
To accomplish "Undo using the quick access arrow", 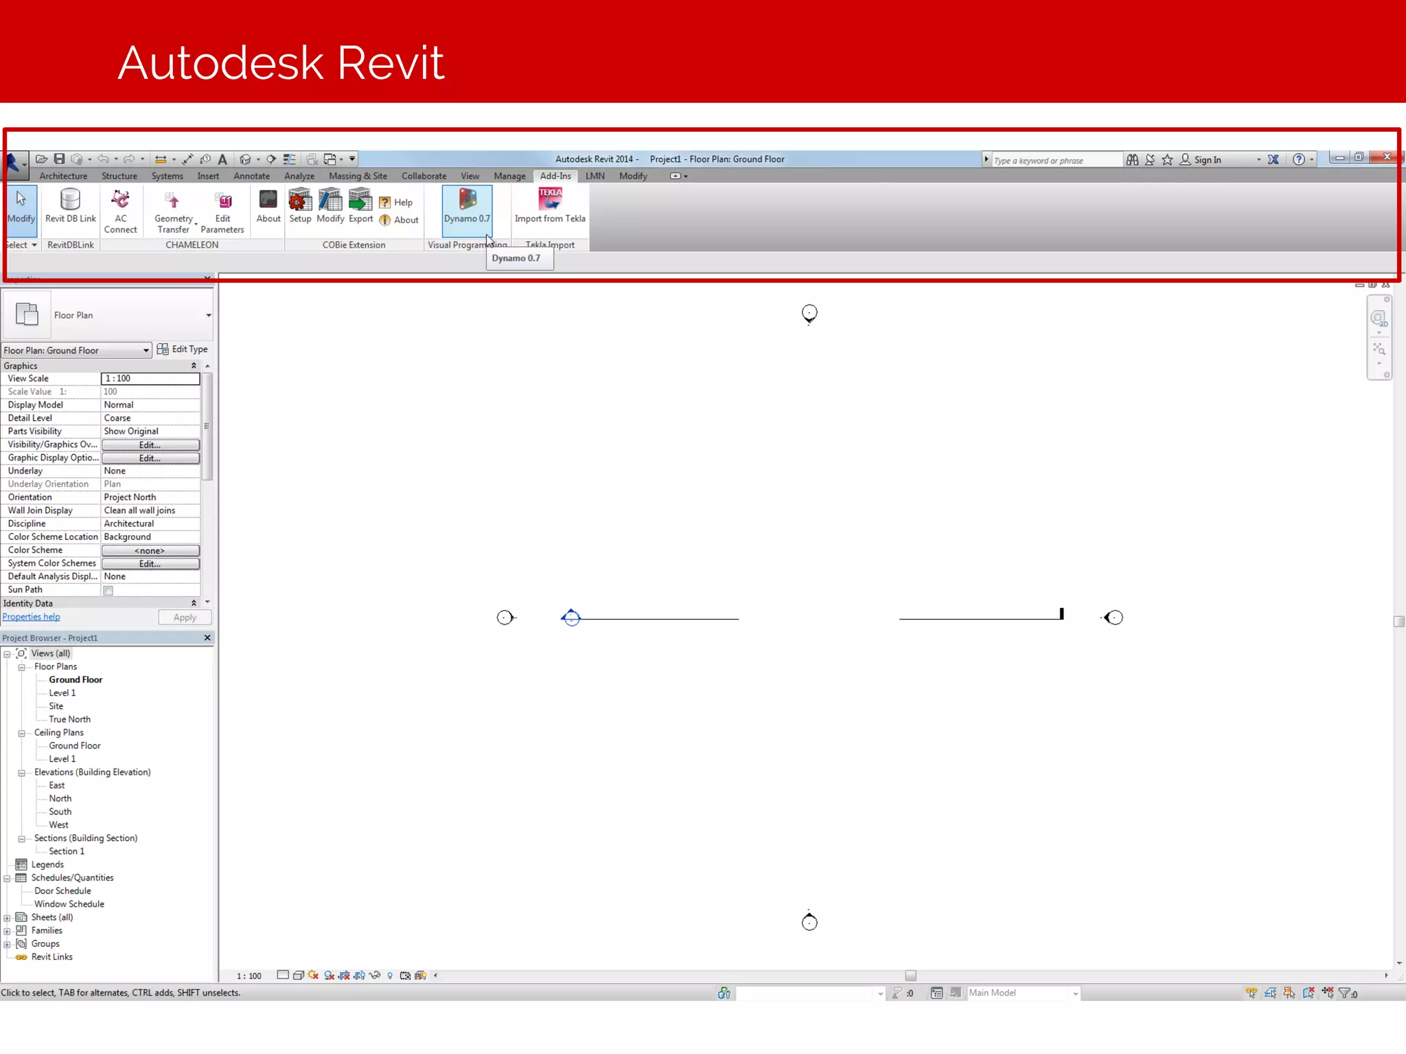I will pyautogui.click(x=103, y=159).
